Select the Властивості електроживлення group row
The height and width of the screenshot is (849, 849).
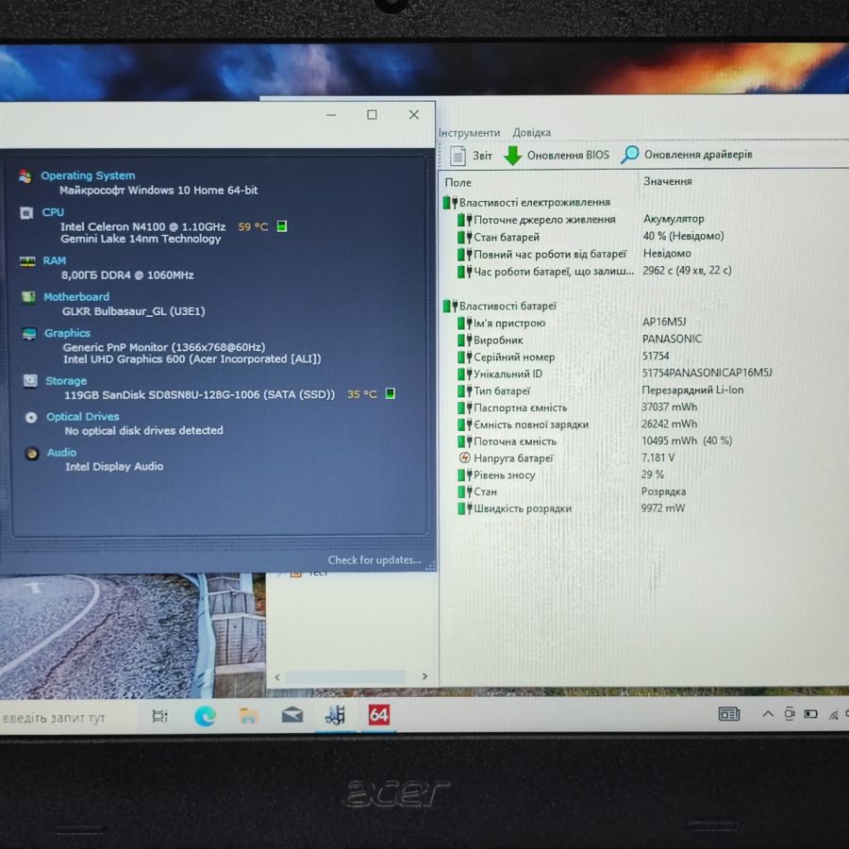526,203
